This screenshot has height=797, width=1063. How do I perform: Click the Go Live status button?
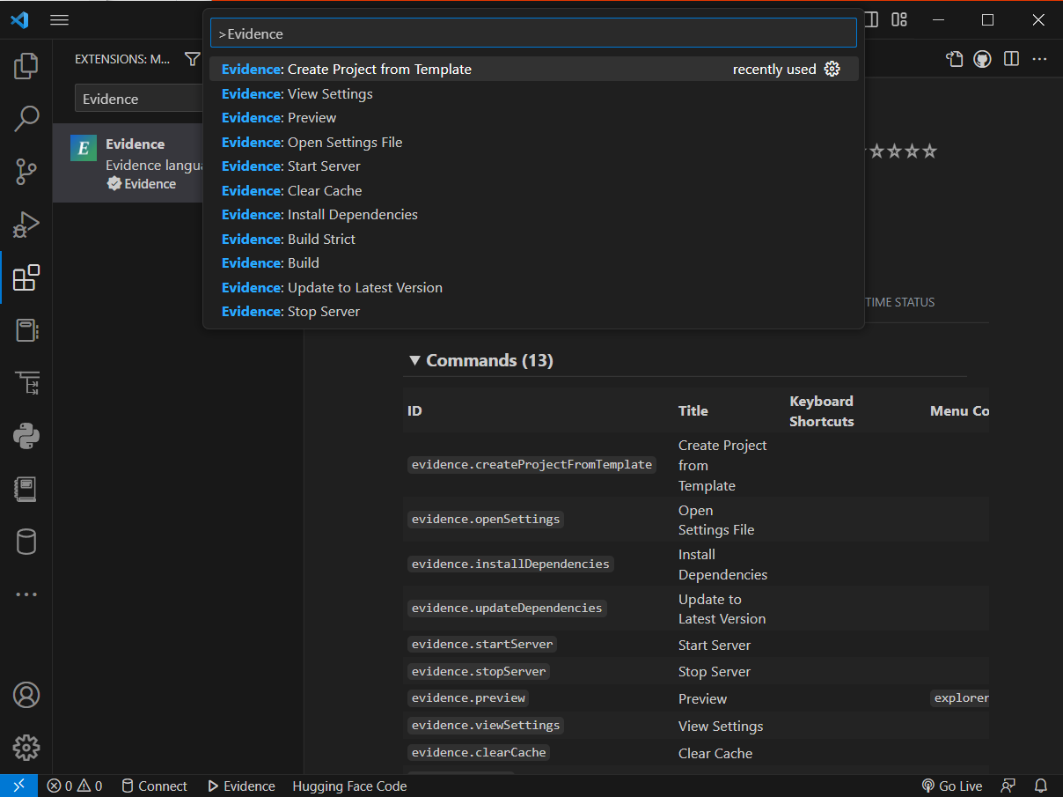(x=951, y=786)
